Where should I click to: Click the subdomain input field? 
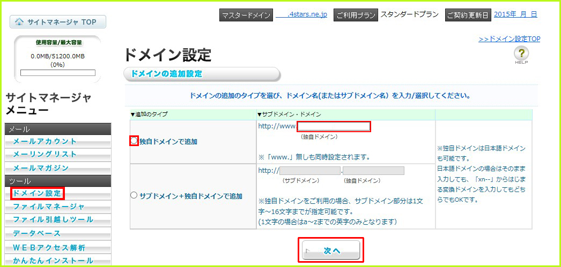point(310,171)
